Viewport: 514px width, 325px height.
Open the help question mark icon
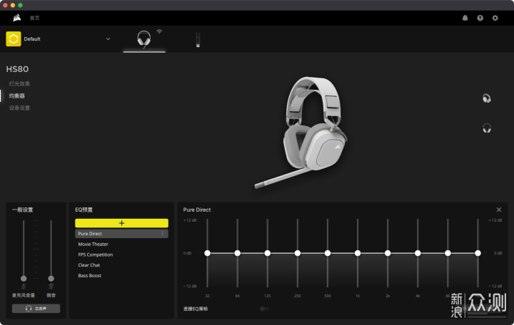pyautogui.click(x=480, y=18)
